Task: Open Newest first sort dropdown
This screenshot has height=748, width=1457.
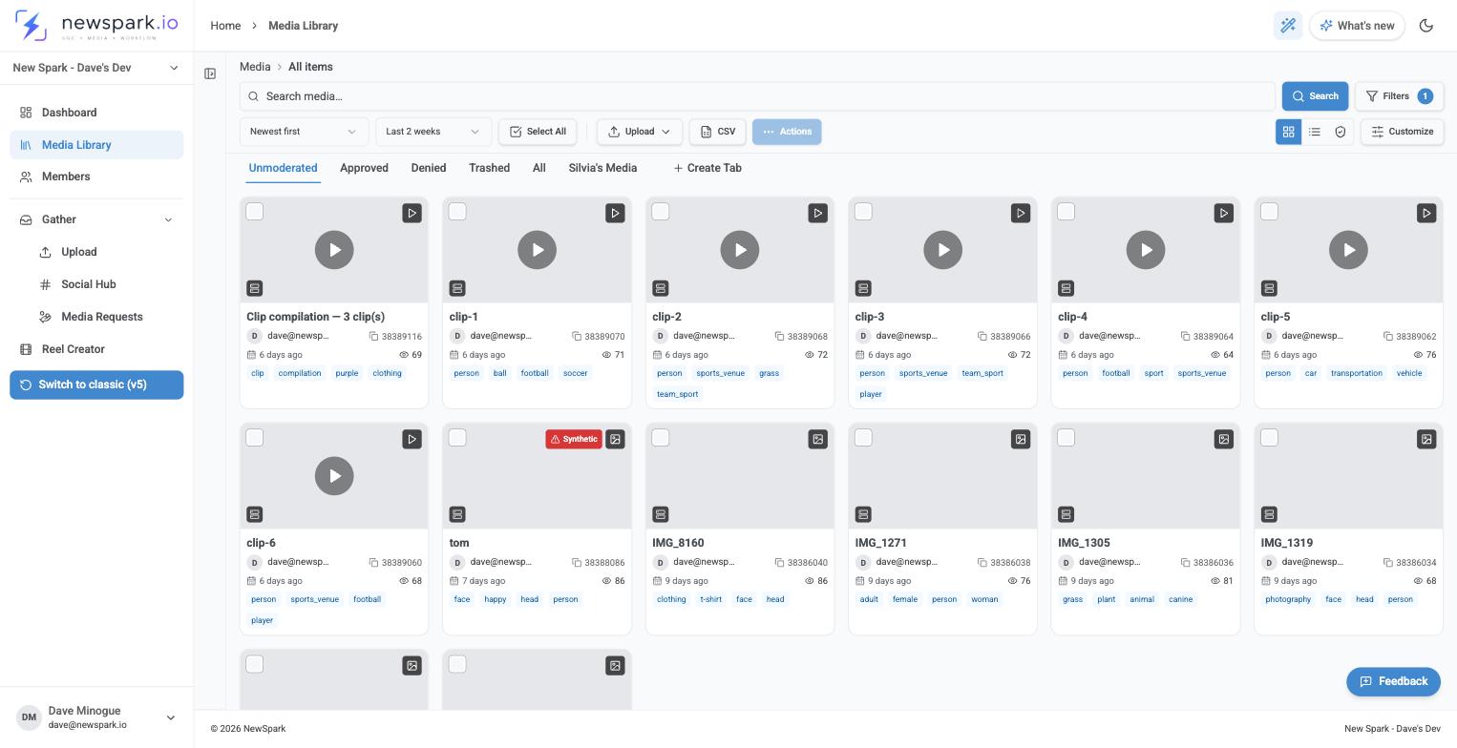Action: (304, 132)
